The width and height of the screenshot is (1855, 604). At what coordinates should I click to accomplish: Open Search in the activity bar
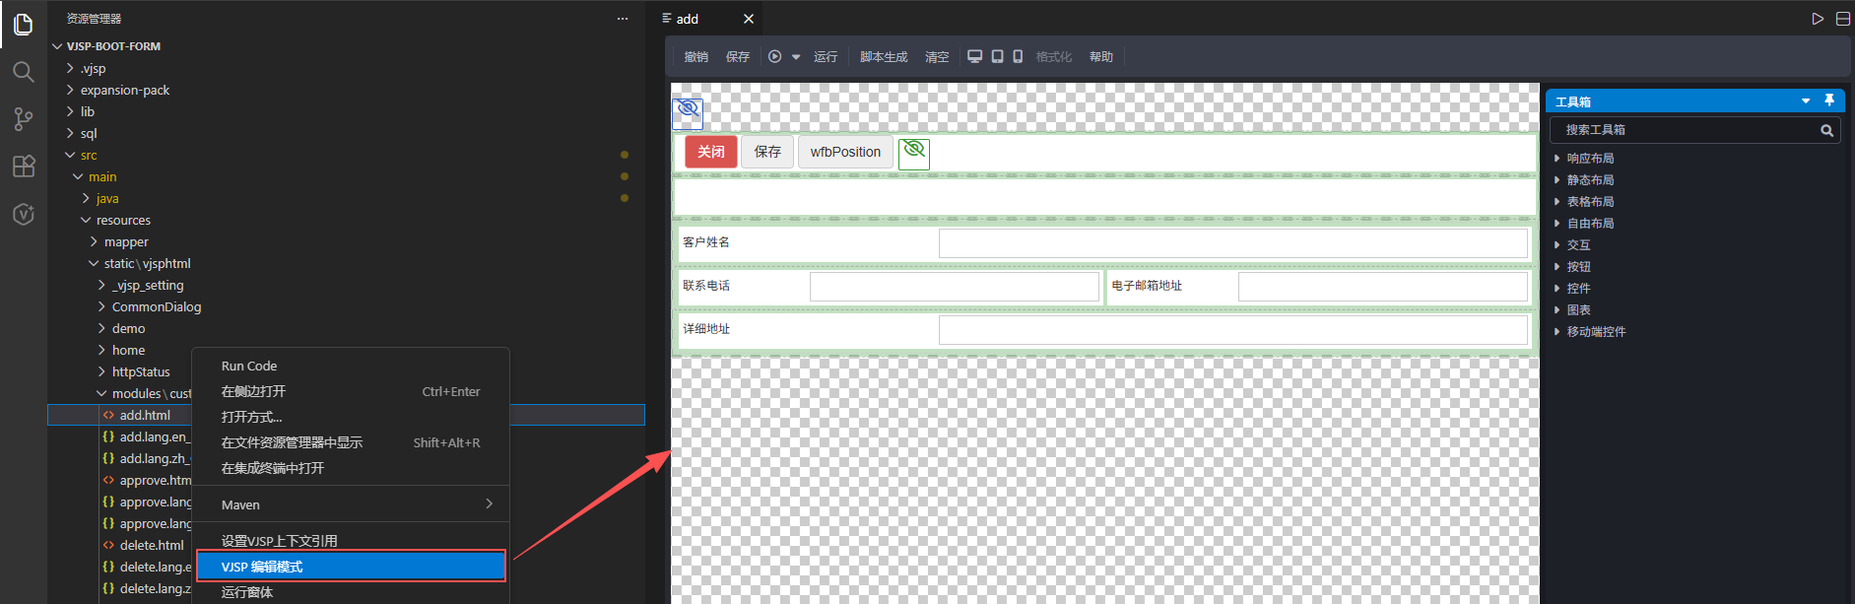click(x=24, y=72)
